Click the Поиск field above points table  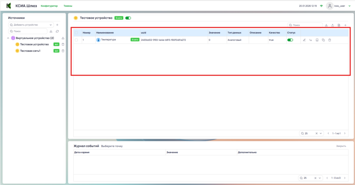click(x=306, y=25)
